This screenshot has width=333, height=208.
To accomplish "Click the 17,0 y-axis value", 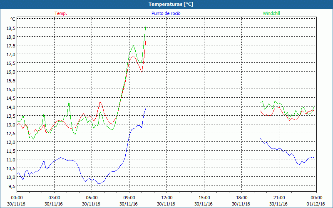I will 11,54.
